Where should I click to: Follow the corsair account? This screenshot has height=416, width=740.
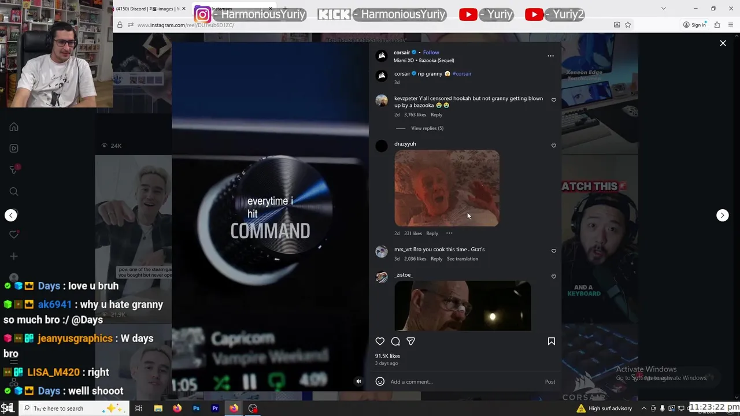coord(431,53)
